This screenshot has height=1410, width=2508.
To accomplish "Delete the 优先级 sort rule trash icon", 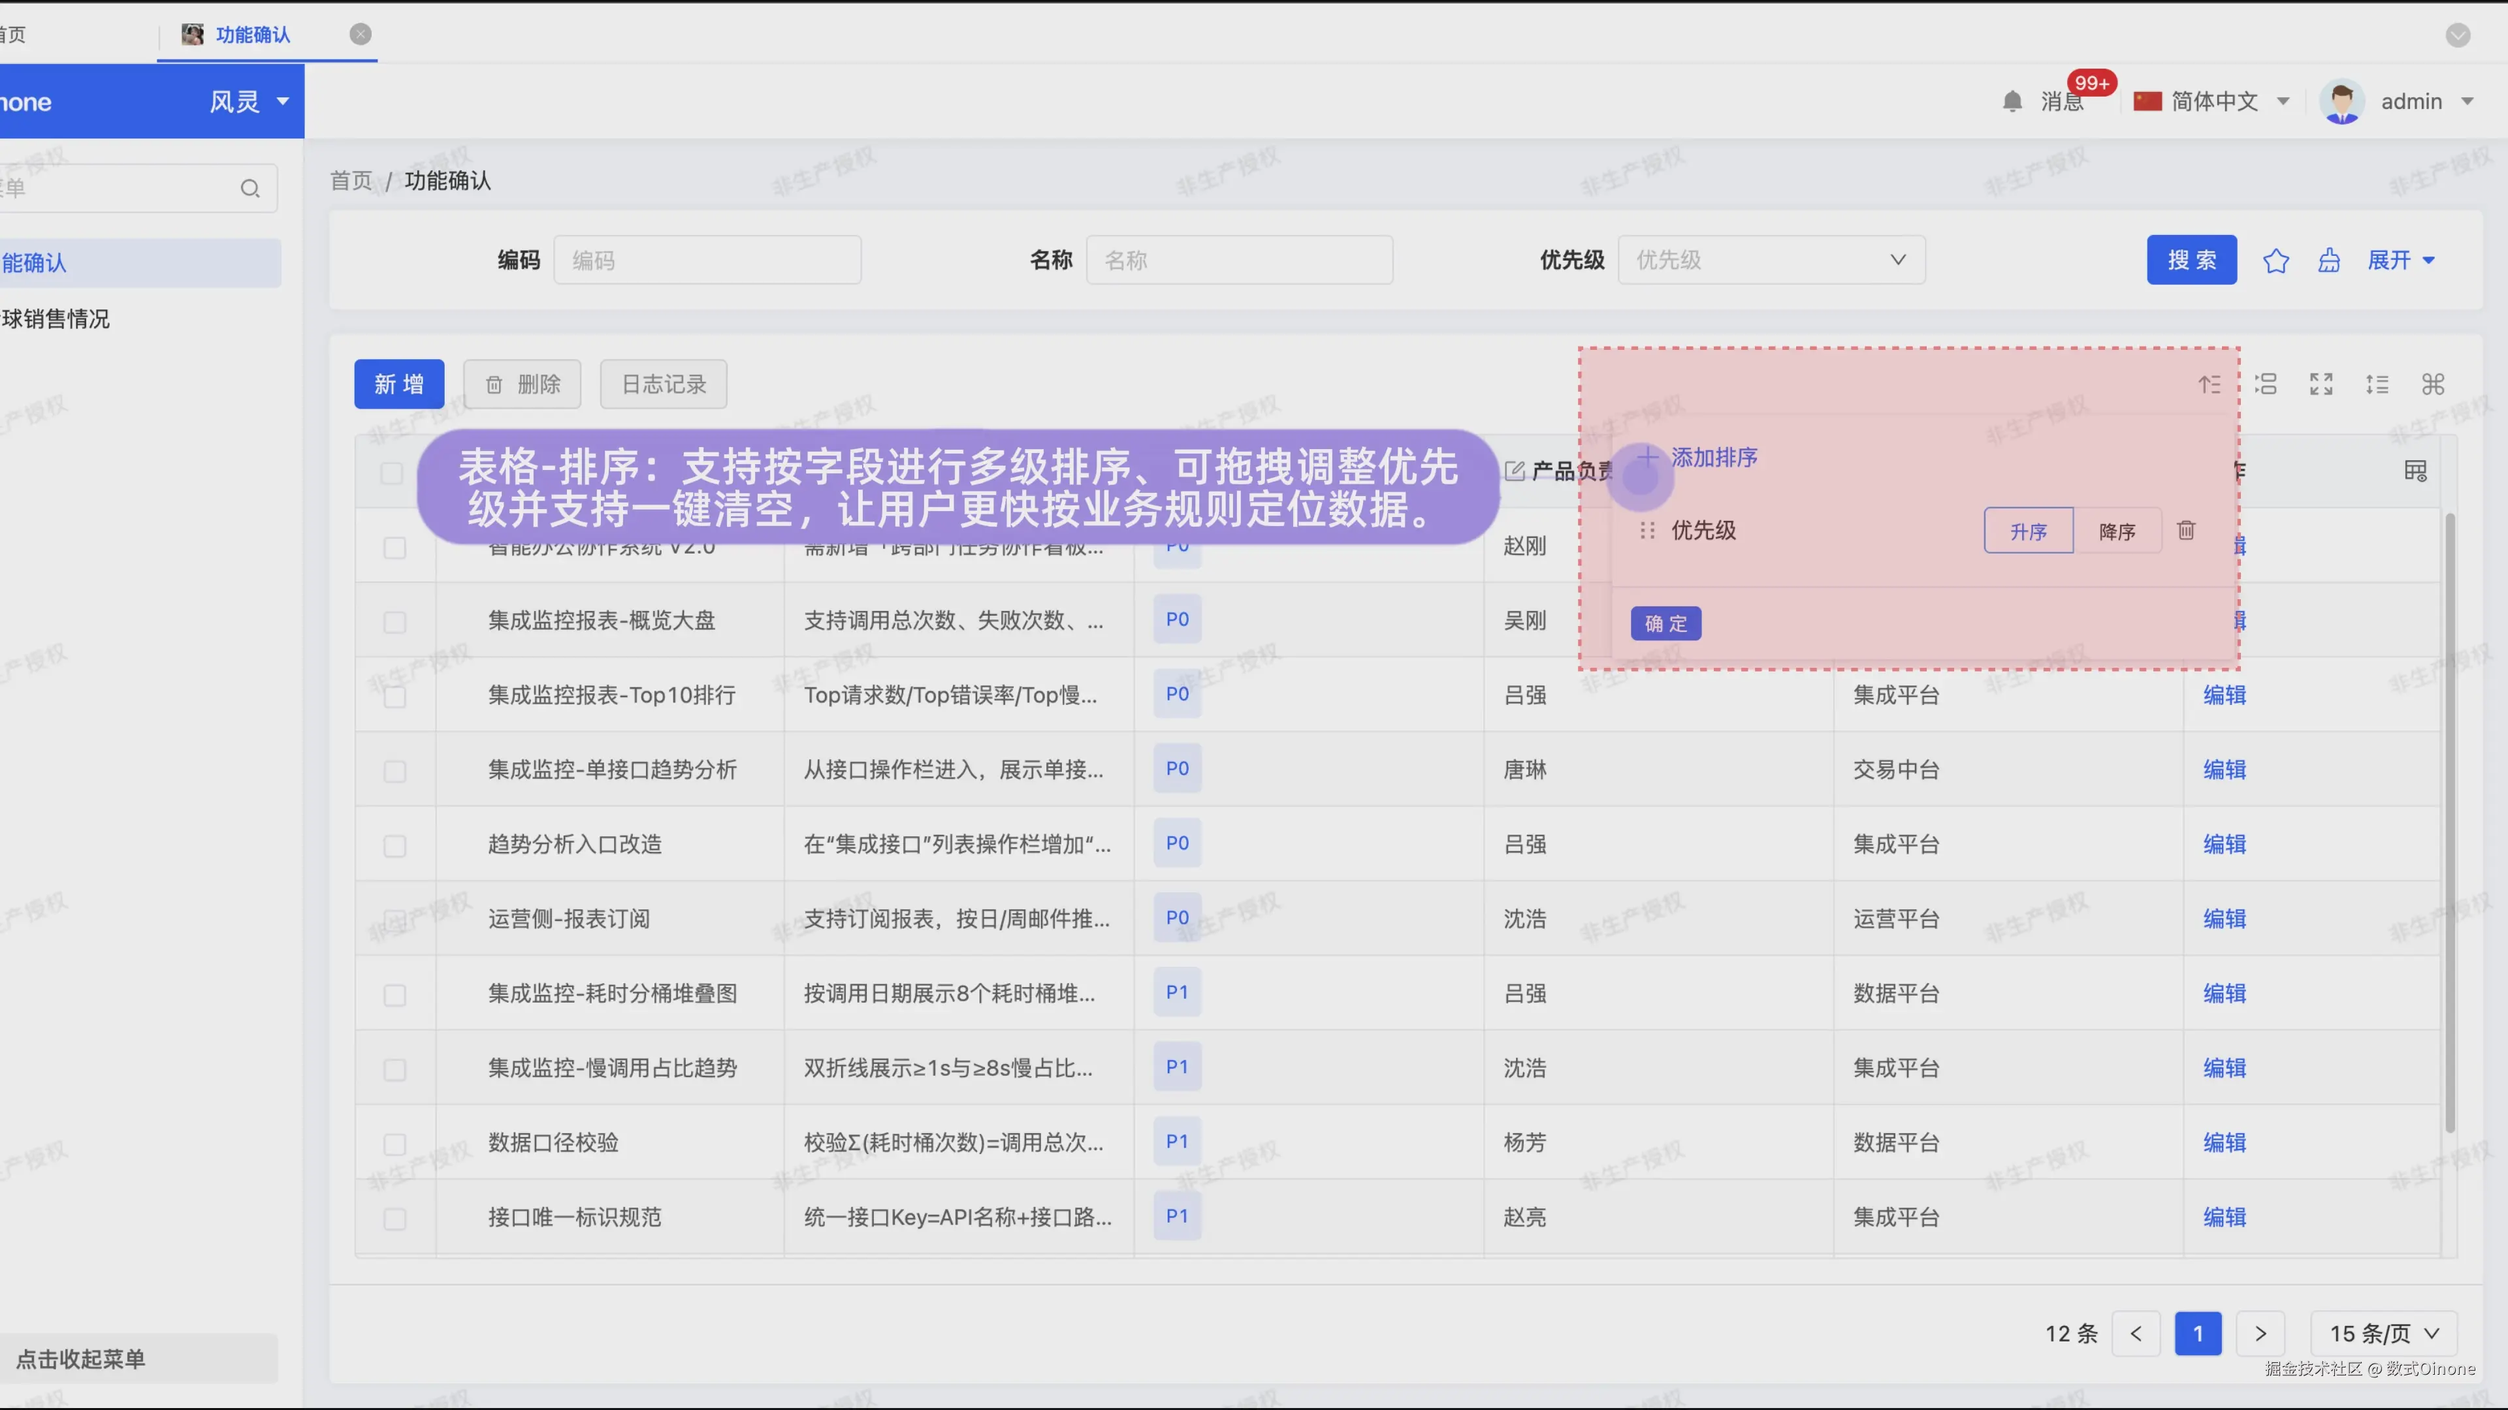I will [2186, 530].
